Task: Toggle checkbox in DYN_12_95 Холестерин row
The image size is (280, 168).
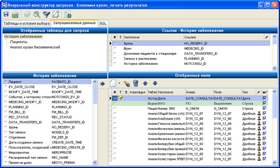Action: [264, 154]
